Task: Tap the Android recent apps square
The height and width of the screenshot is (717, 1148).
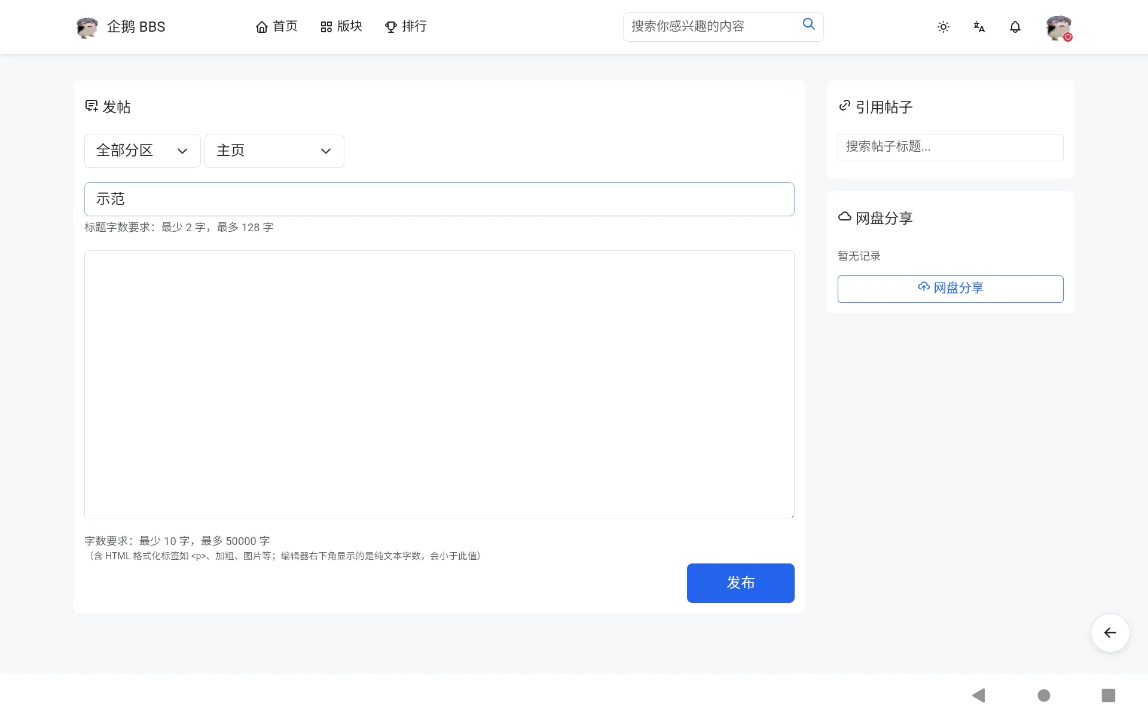Action: pyautogui.click(x=1109, y=695)
